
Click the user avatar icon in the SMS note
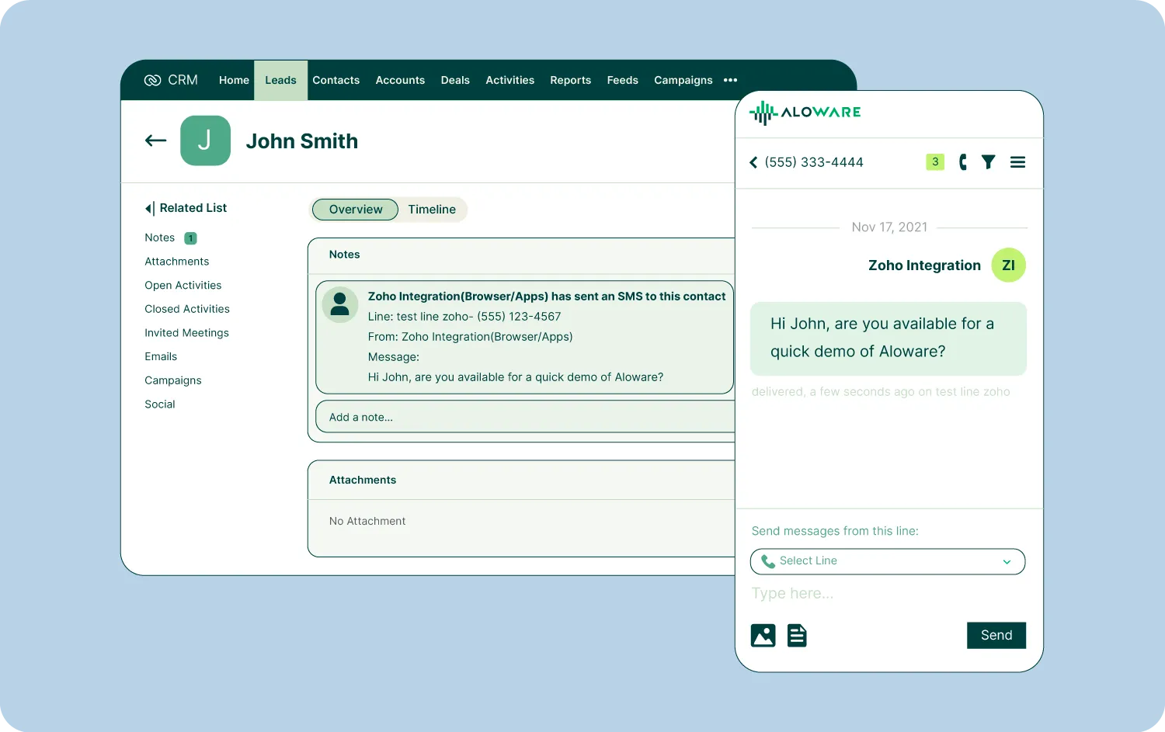pos(339,305)
